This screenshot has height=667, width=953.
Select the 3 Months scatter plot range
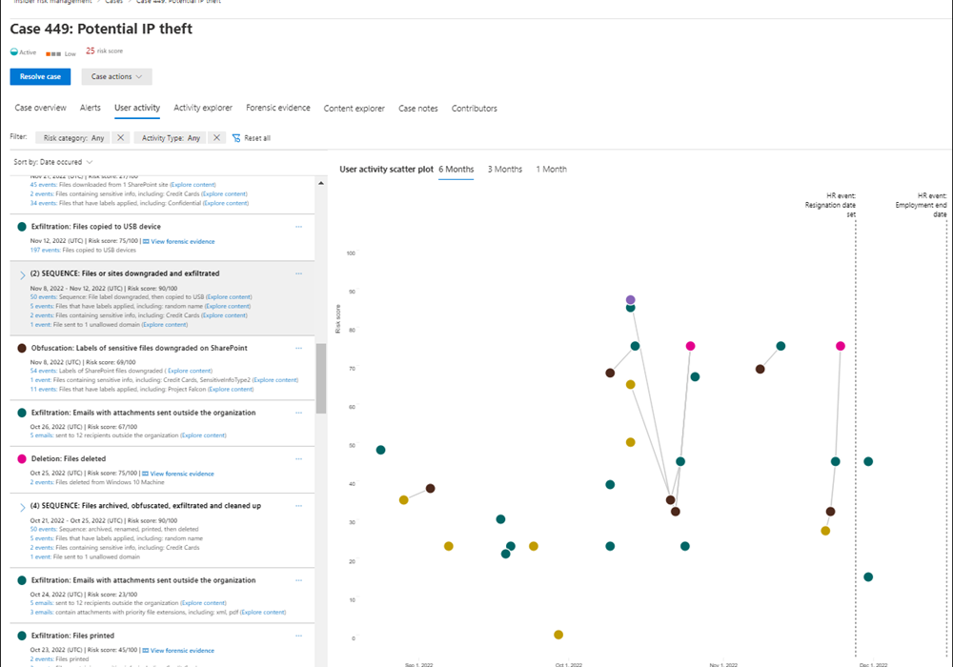pos(505,170)
